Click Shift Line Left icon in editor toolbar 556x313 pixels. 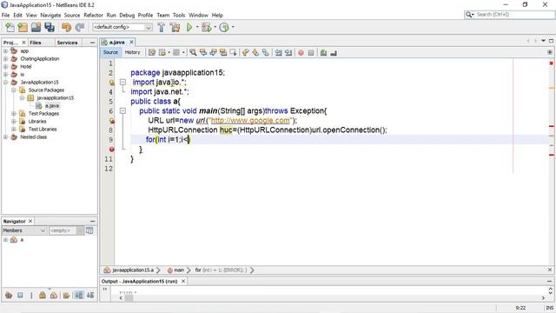pos(279,52)
